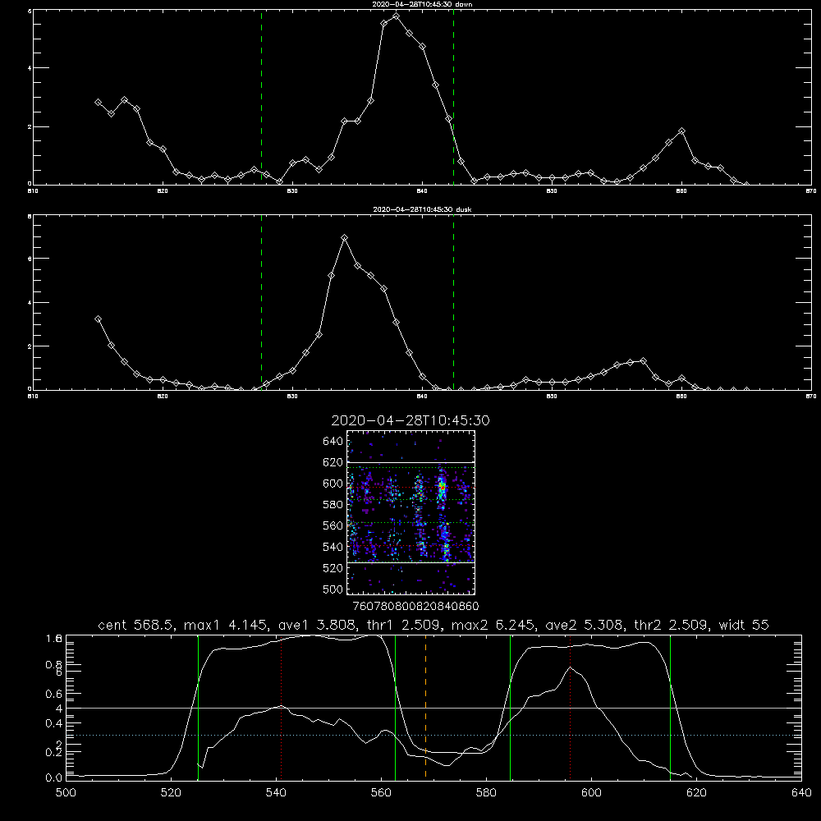Click the "cent 568.5" statistic text
This screenshot has height=821, width=821.
coord(135,625)
